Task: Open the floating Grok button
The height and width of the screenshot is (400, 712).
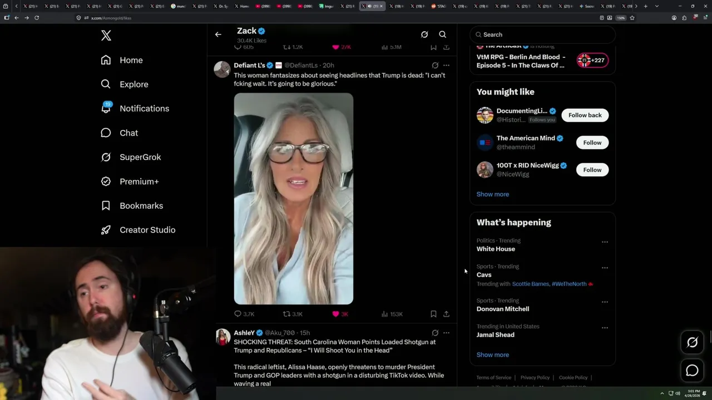Action: point(692,343)
